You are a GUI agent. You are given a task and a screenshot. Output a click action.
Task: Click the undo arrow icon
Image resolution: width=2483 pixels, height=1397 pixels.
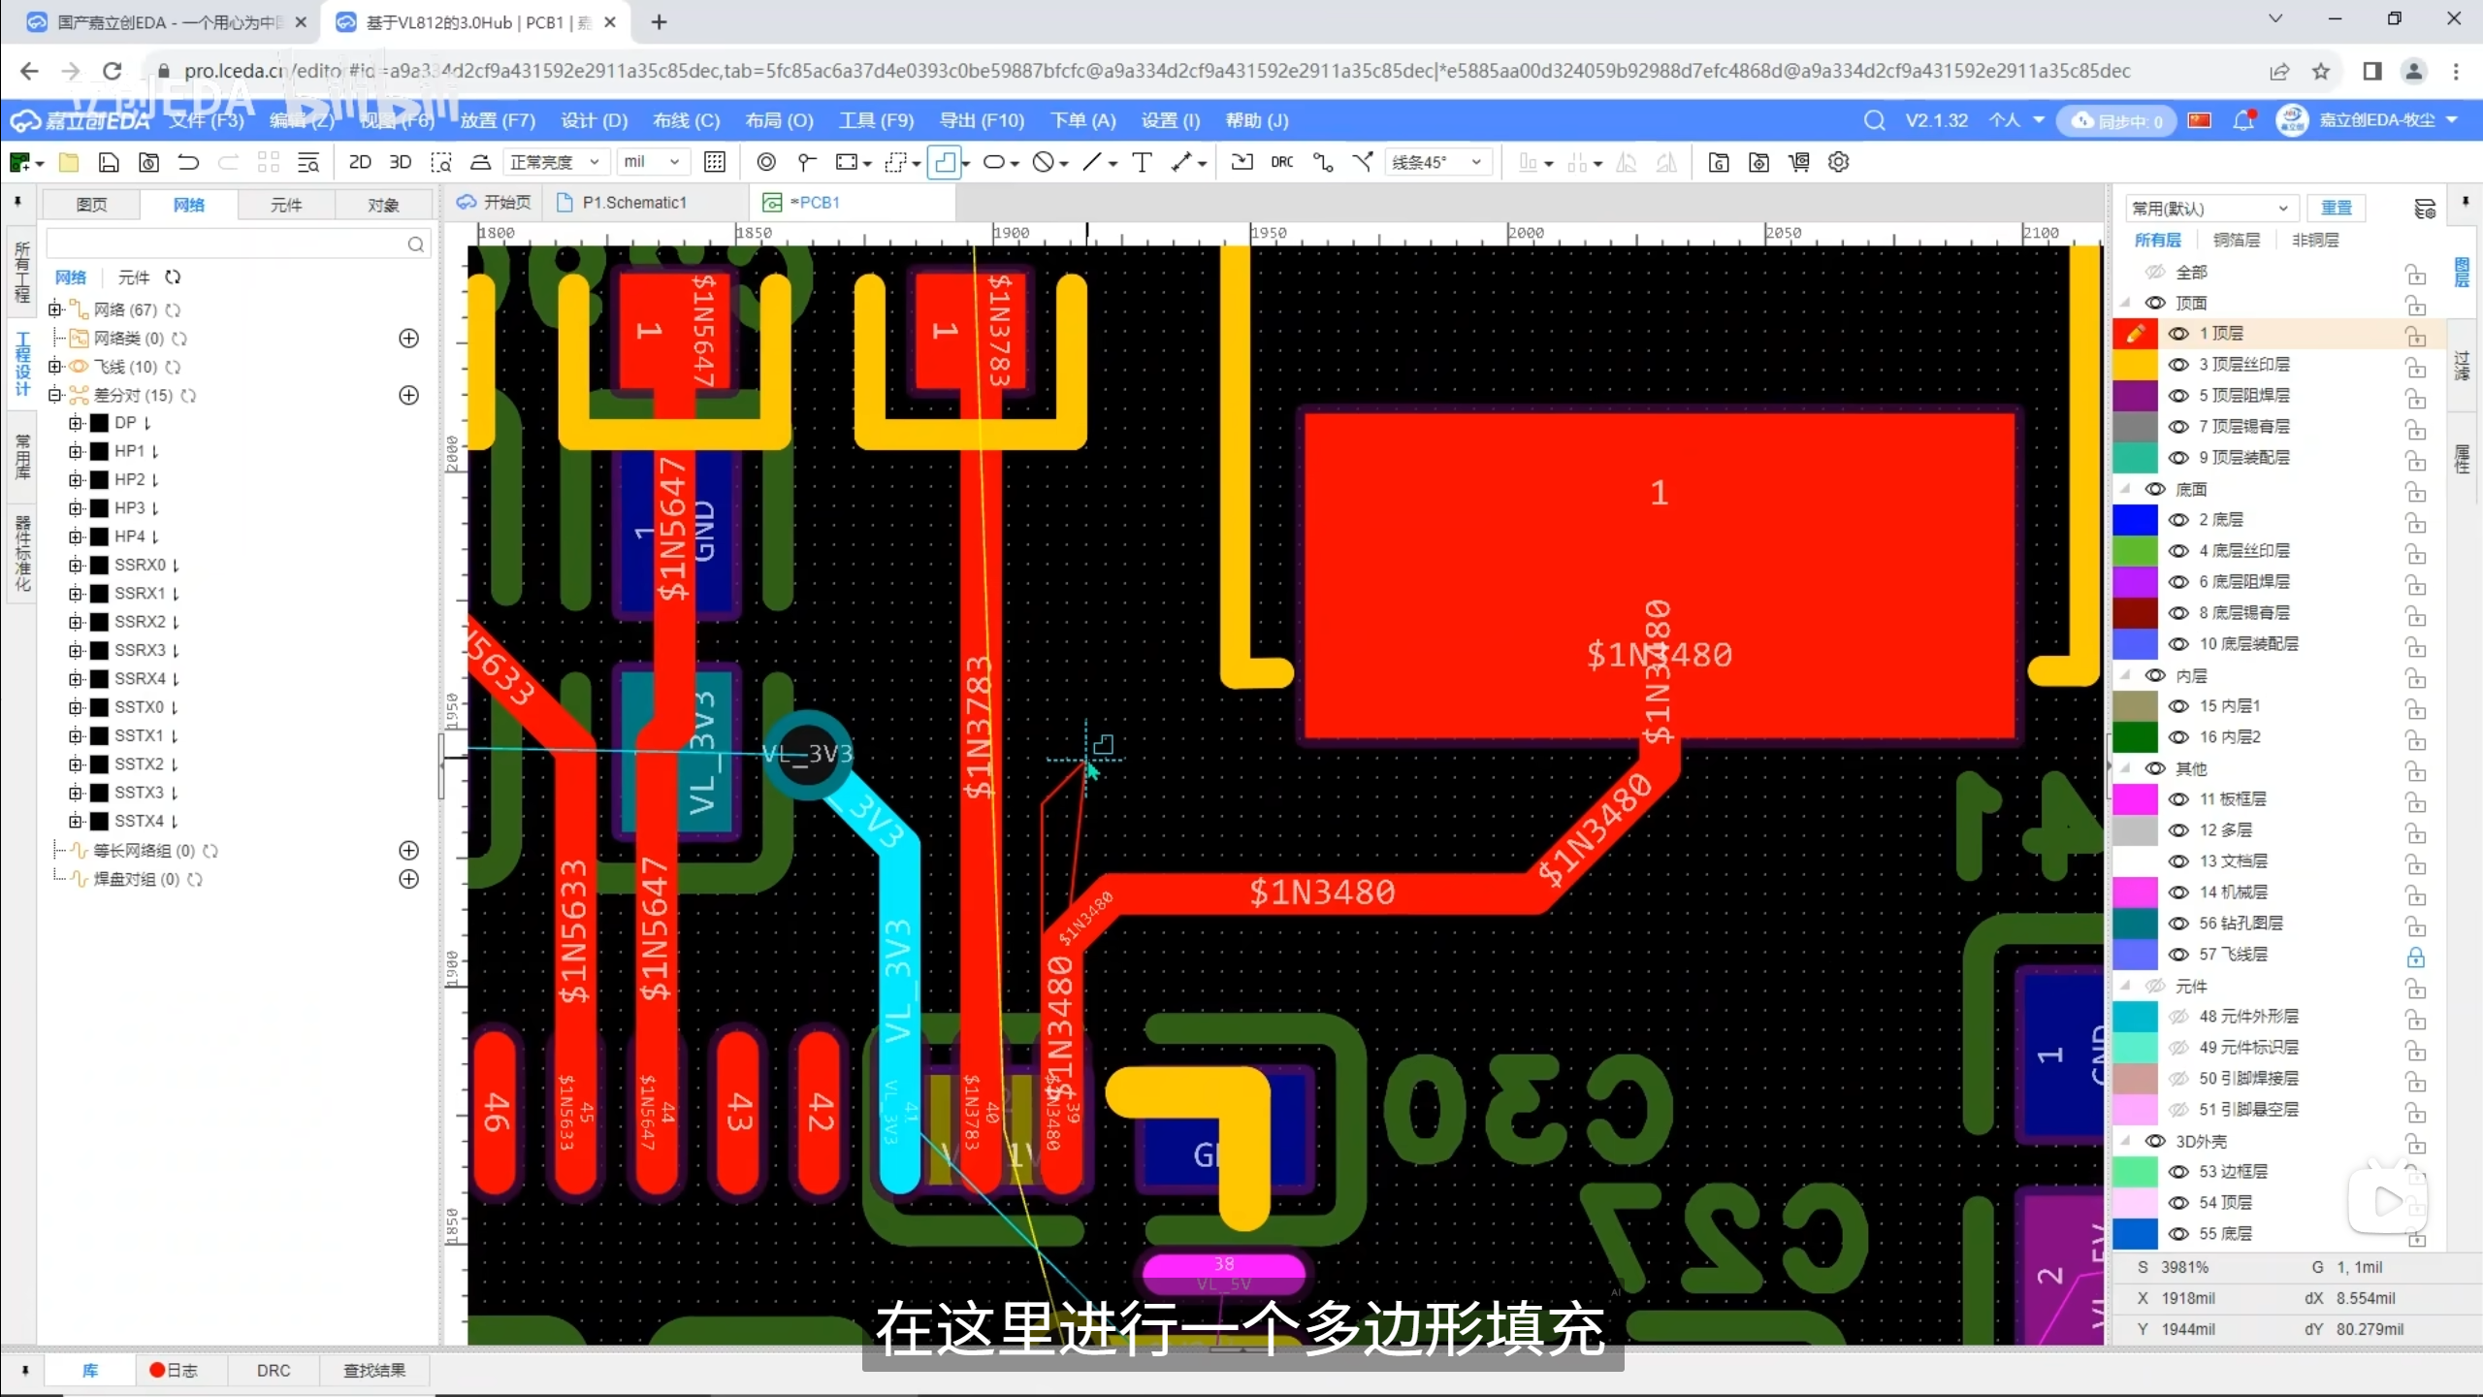coord(188,162)
